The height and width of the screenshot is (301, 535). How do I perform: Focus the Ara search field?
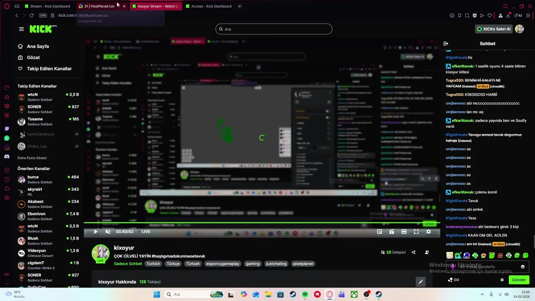coord(274,29)
